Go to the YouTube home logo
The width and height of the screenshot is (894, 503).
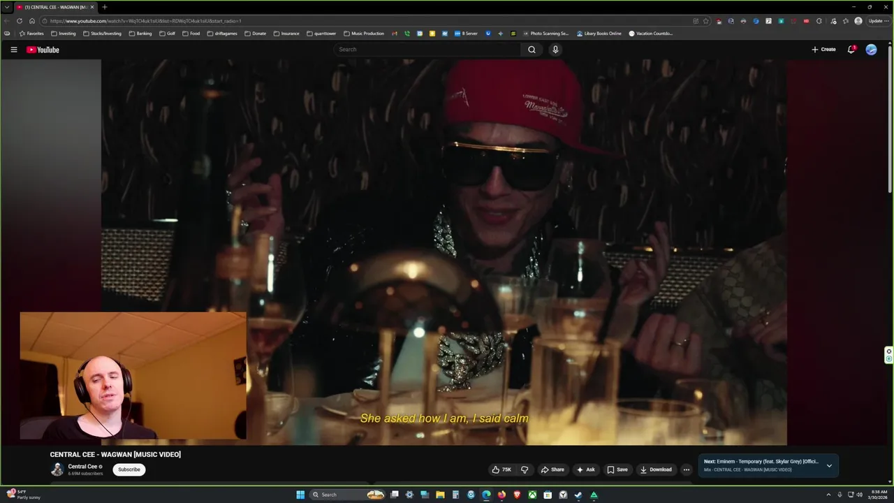click(43, 50)
